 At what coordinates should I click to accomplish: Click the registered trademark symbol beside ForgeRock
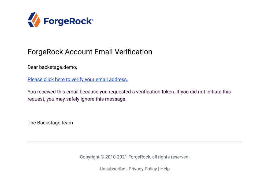[92, 20]
